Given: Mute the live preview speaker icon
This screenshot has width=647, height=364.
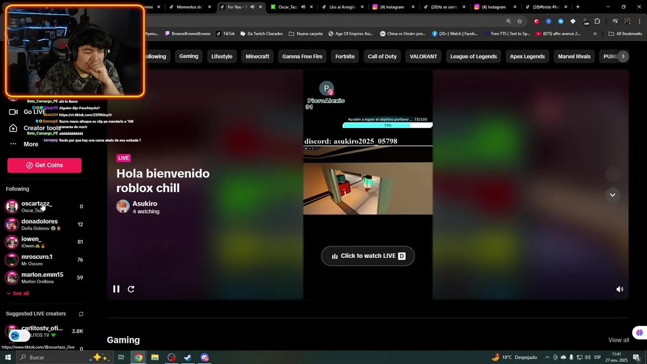Looking at the screenshot, I should pos(620,289).
